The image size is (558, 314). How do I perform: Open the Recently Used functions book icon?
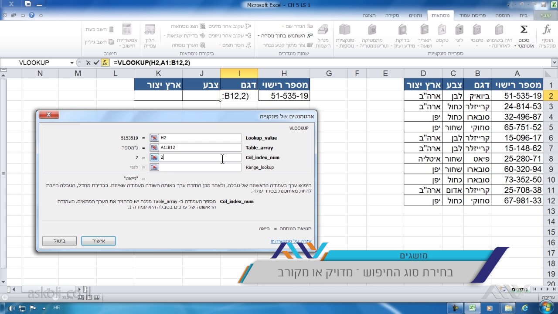500,30
